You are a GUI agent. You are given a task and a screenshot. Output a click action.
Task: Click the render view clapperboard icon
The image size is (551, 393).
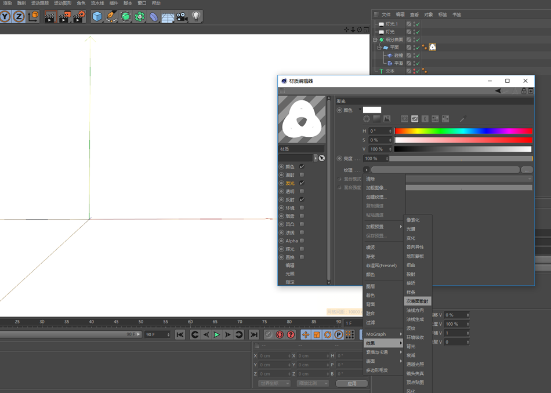(x=50, y=16)
